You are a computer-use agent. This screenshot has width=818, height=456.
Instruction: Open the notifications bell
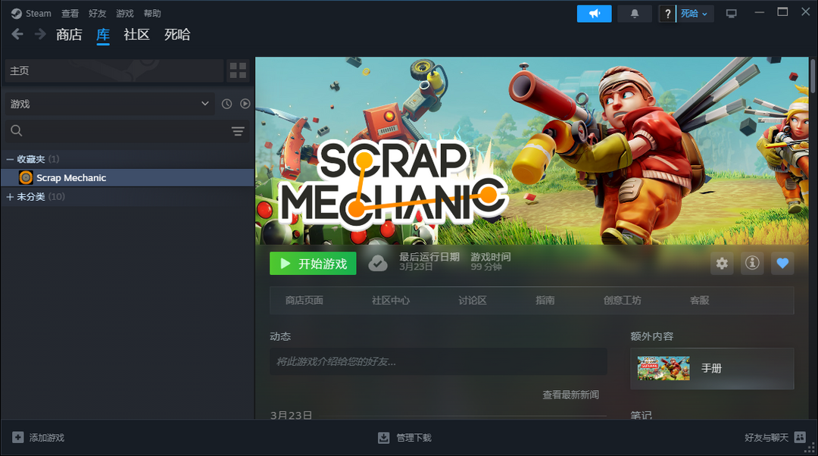(x=635, y=14)
